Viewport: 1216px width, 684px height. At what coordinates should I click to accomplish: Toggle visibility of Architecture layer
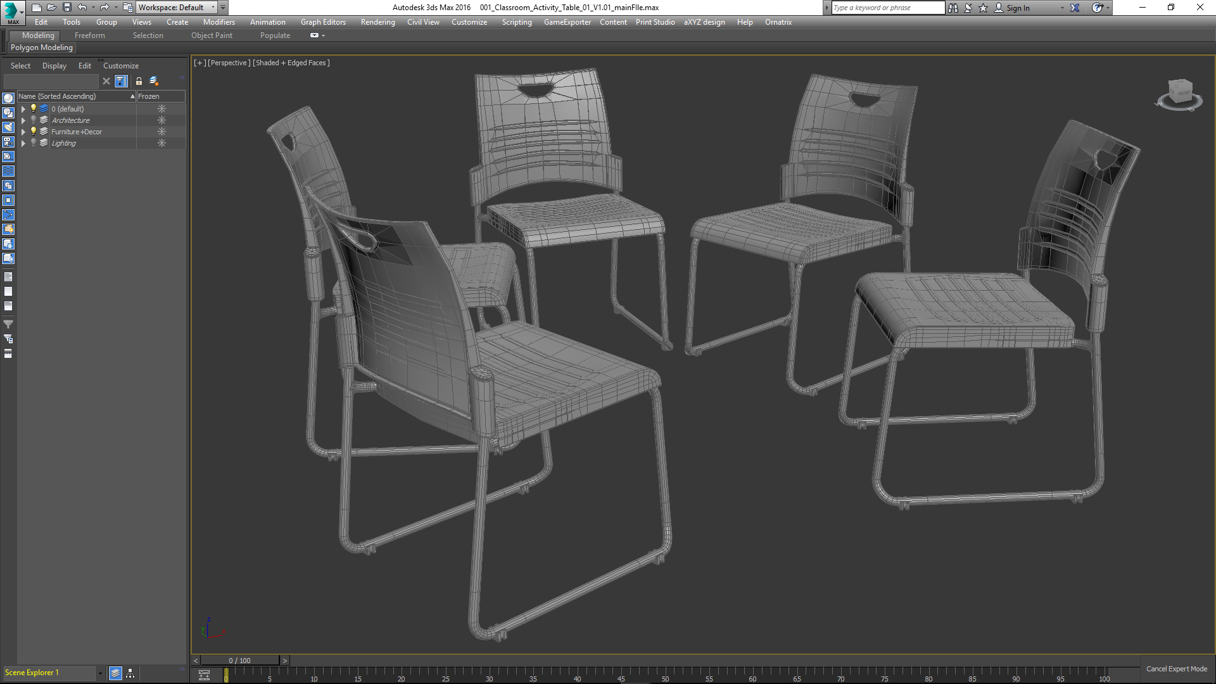click(32, 120)
